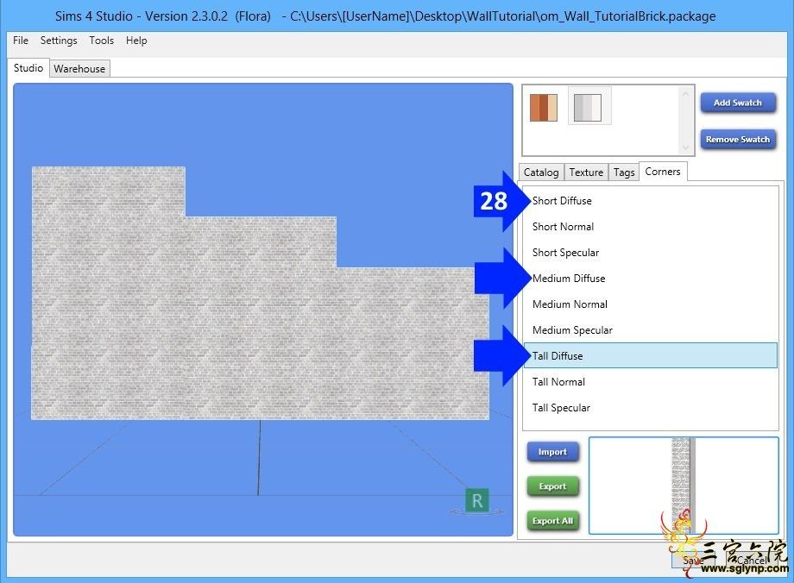Select the Corners tab
Image resolution: width=794 pixels, height=583 pixels.
(662, 172)
